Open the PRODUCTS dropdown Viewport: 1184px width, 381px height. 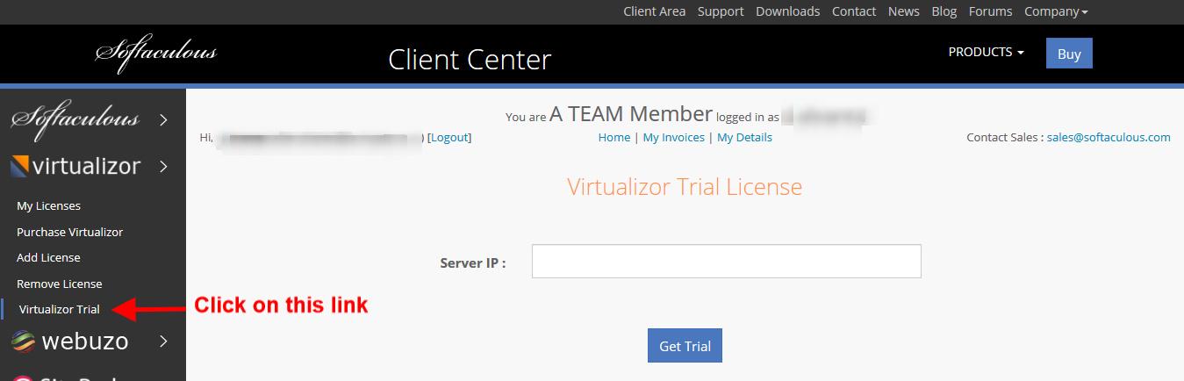(x=986, y=52)
